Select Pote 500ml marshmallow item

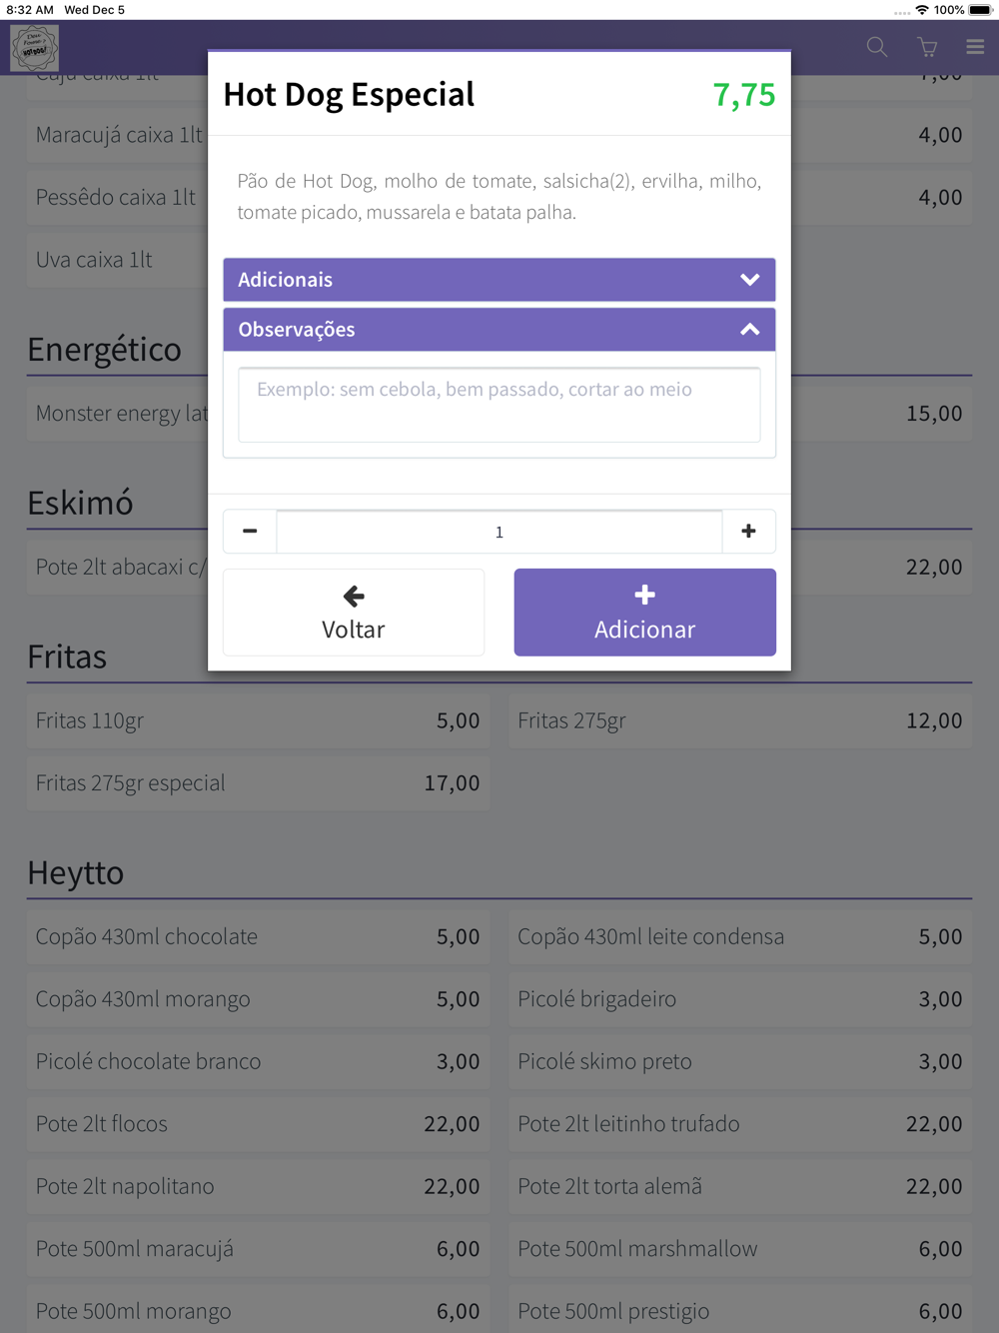click(x=740, y=1249)
